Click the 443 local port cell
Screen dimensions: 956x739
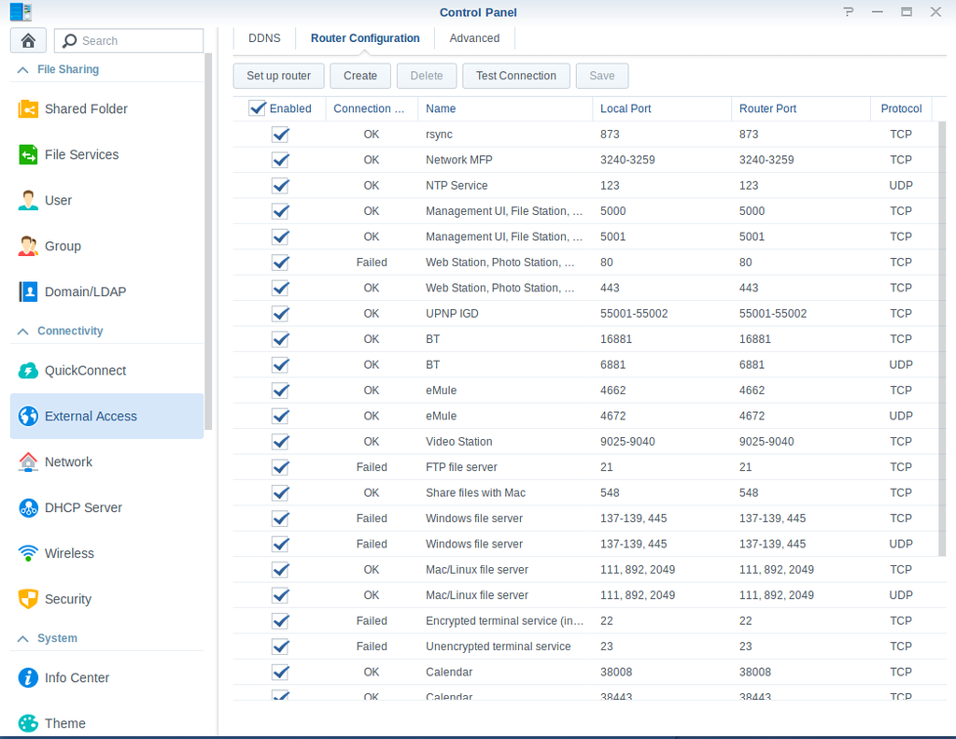click(x=610, y=288)
